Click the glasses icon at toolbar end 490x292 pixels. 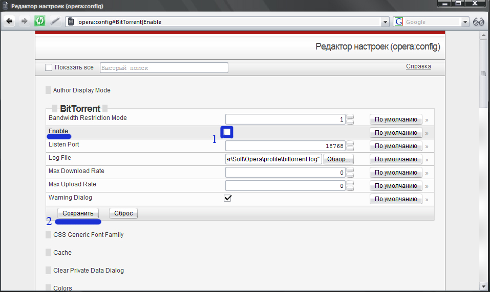click(478, 22)
